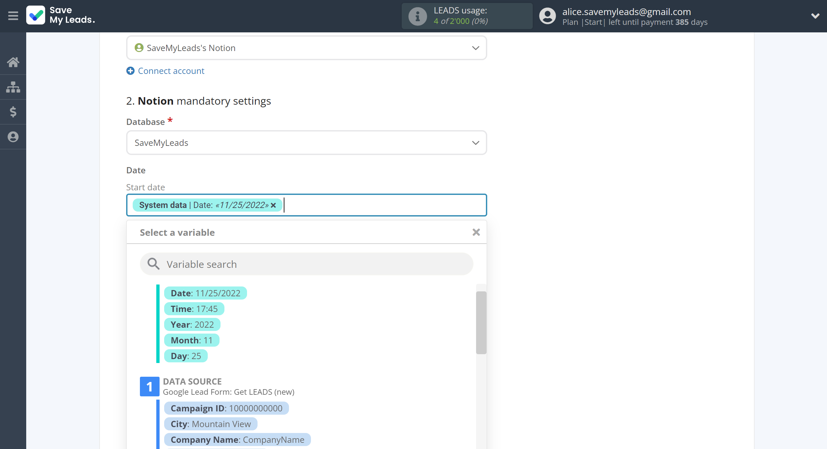Click the user avatar icon

tap(548, 16)
